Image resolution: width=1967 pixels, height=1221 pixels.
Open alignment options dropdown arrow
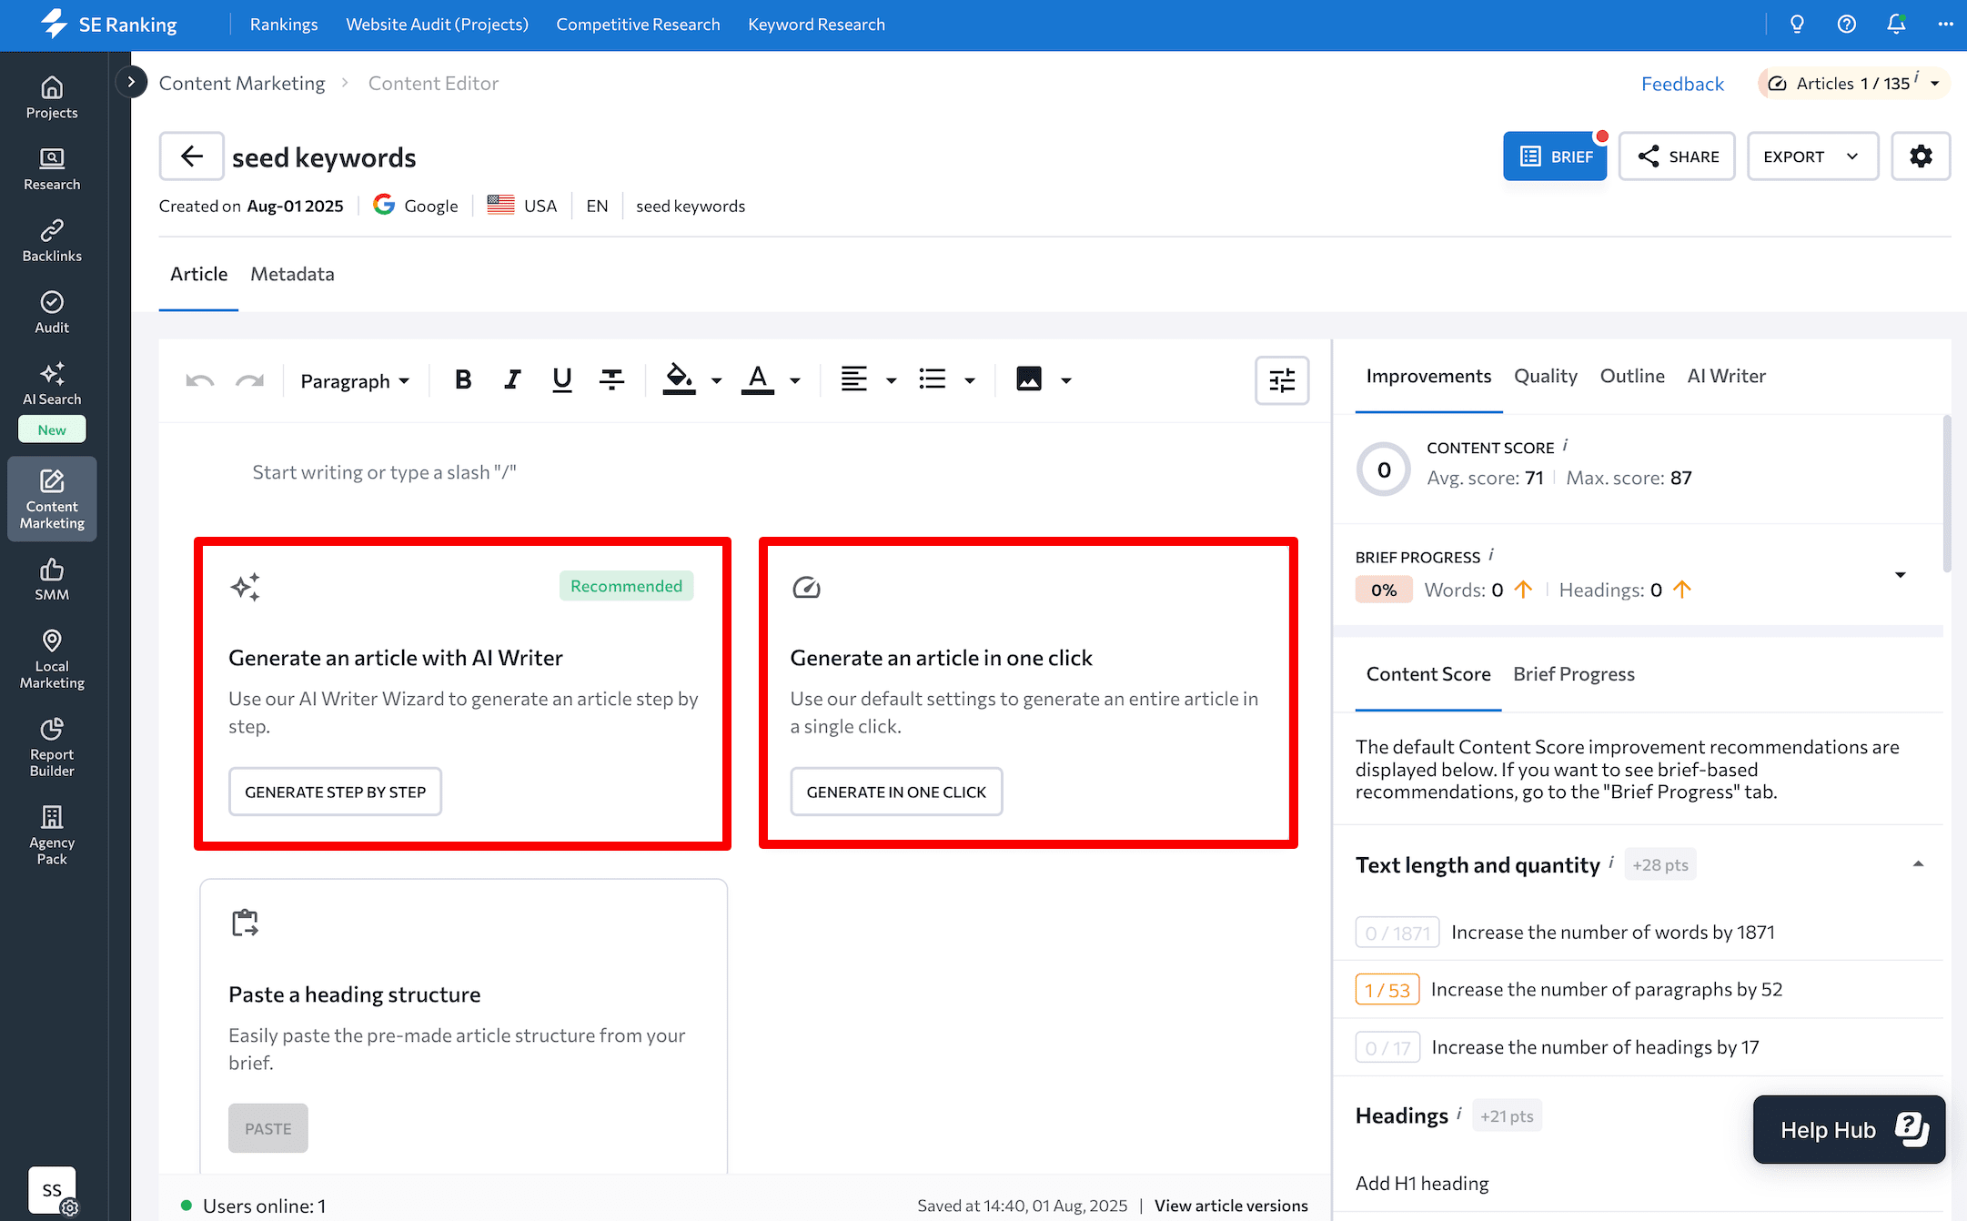[892, 381]
